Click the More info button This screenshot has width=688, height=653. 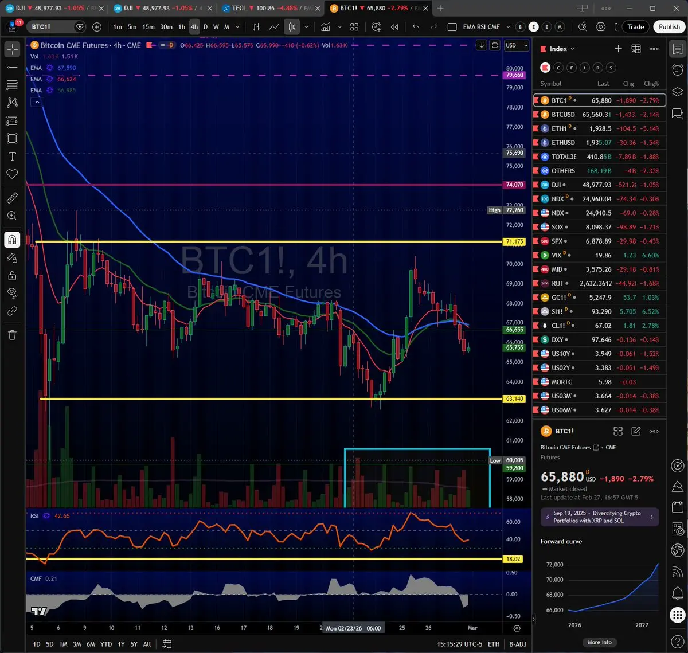600,642
